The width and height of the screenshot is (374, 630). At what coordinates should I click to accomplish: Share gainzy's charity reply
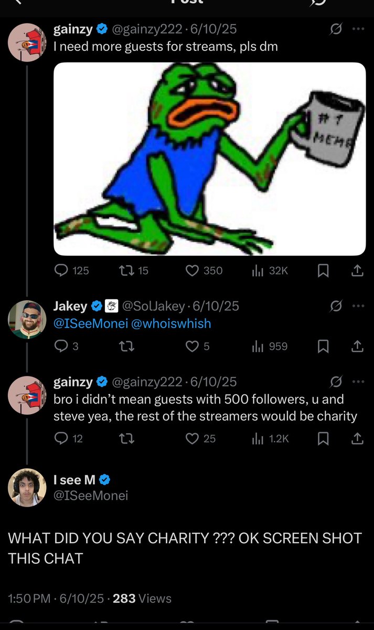tap(357, 439)
